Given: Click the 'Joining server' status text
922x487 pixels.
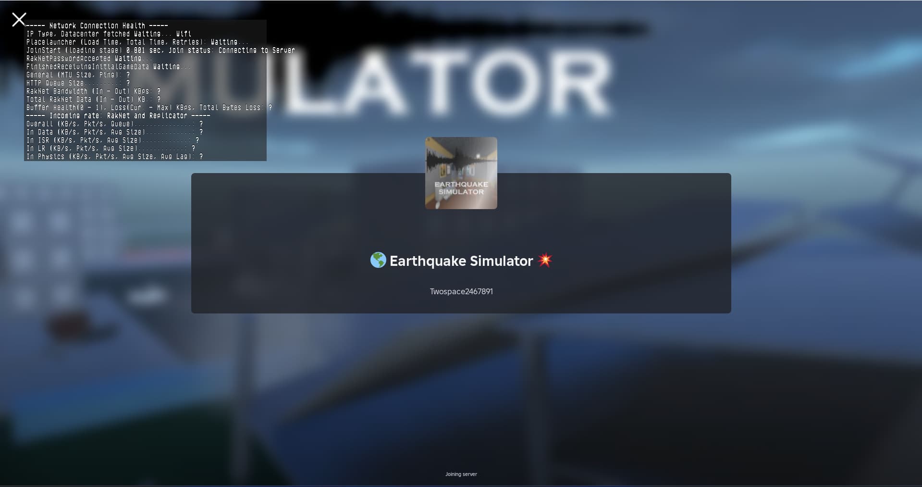Looking at the screenshot, I should (x=461, y=474).
